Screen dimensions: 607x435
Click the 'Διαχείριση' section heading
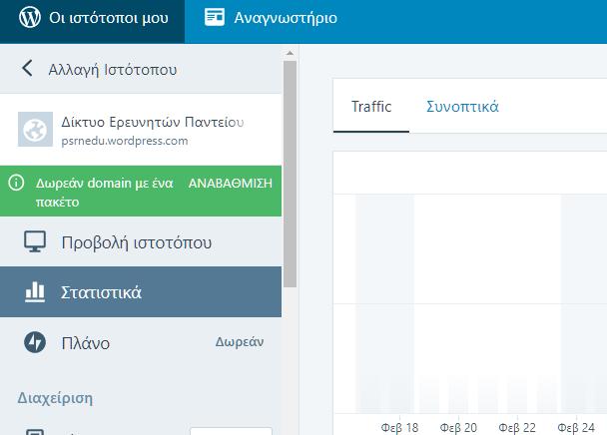pyautogui.click(x=55, y=398)
